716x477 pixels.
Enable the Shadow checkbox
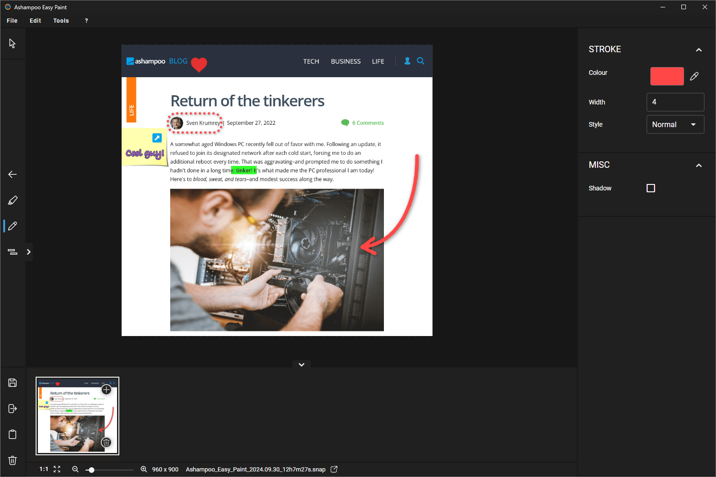click(x=651, y=188)
